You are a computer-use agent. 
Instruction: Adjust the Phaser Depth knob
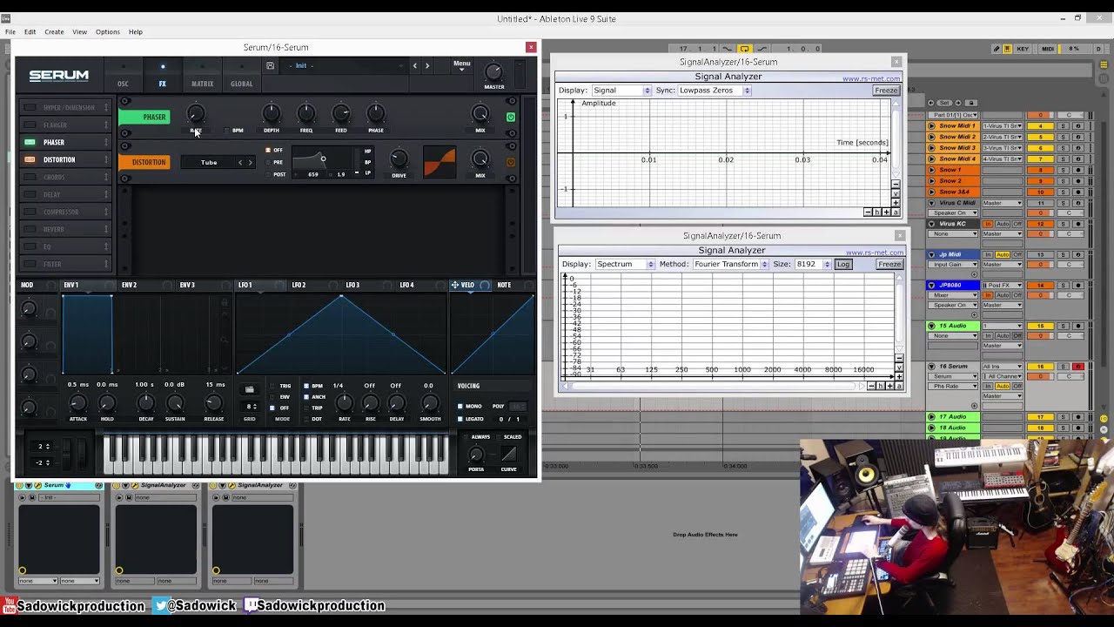tap(272, 113)
